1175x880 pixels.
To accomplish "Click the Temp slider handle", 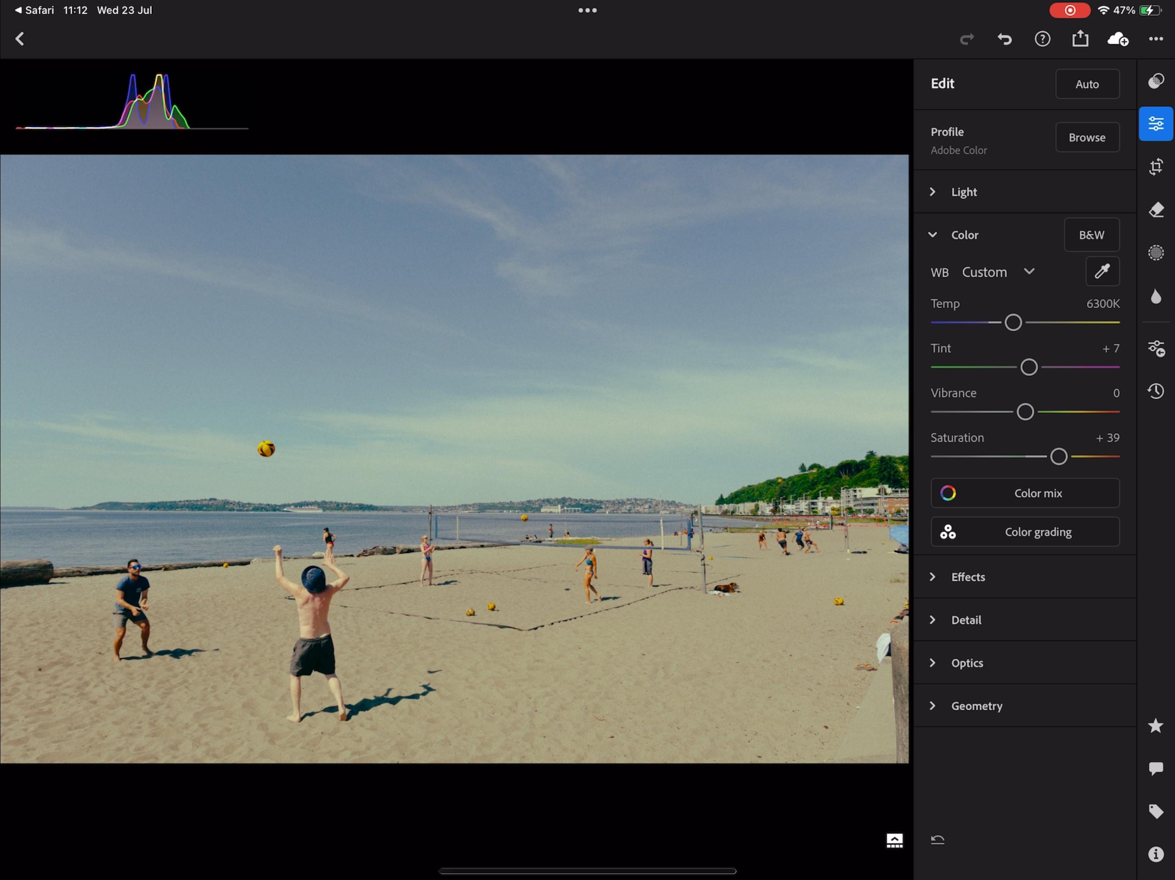I will pos(1013,322).
